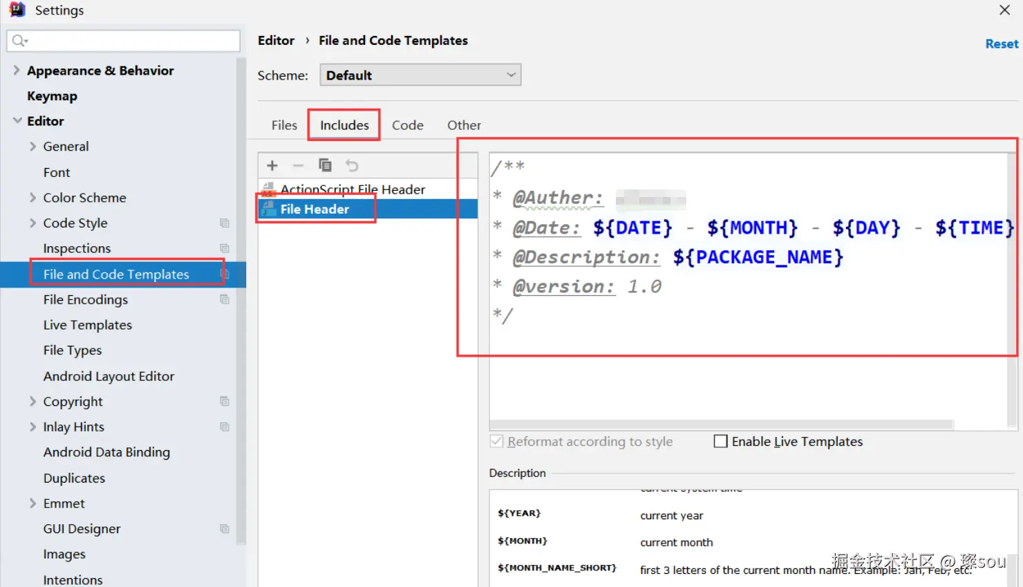Click in the settings search field
Image resolution: width=1023 pixels, height=587 pixels.
click(124, 41)
